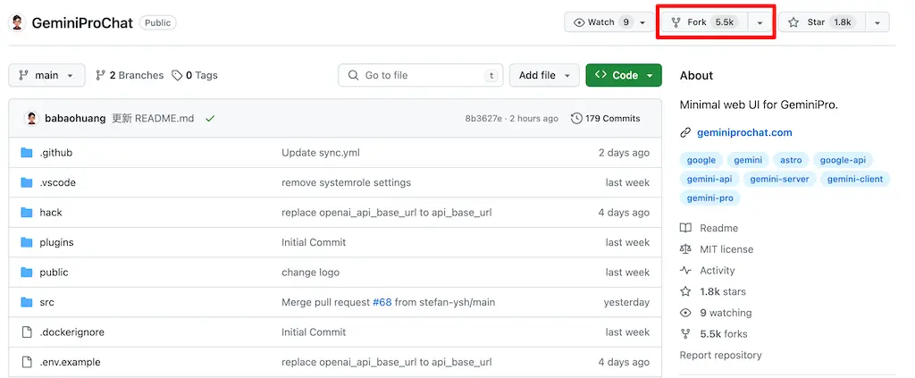View the 5.5k forks link
The image size is (915, 378).
point(724,334)
